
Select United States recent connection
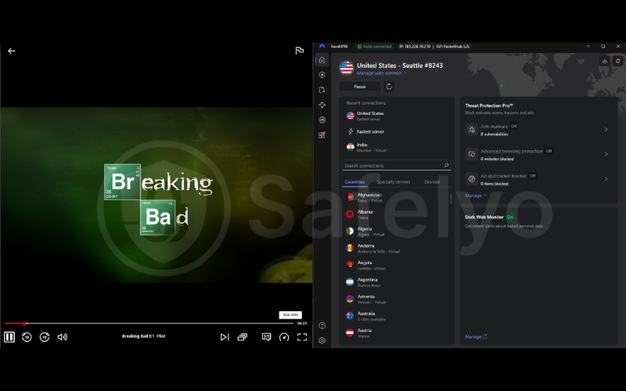coord(397,116)
